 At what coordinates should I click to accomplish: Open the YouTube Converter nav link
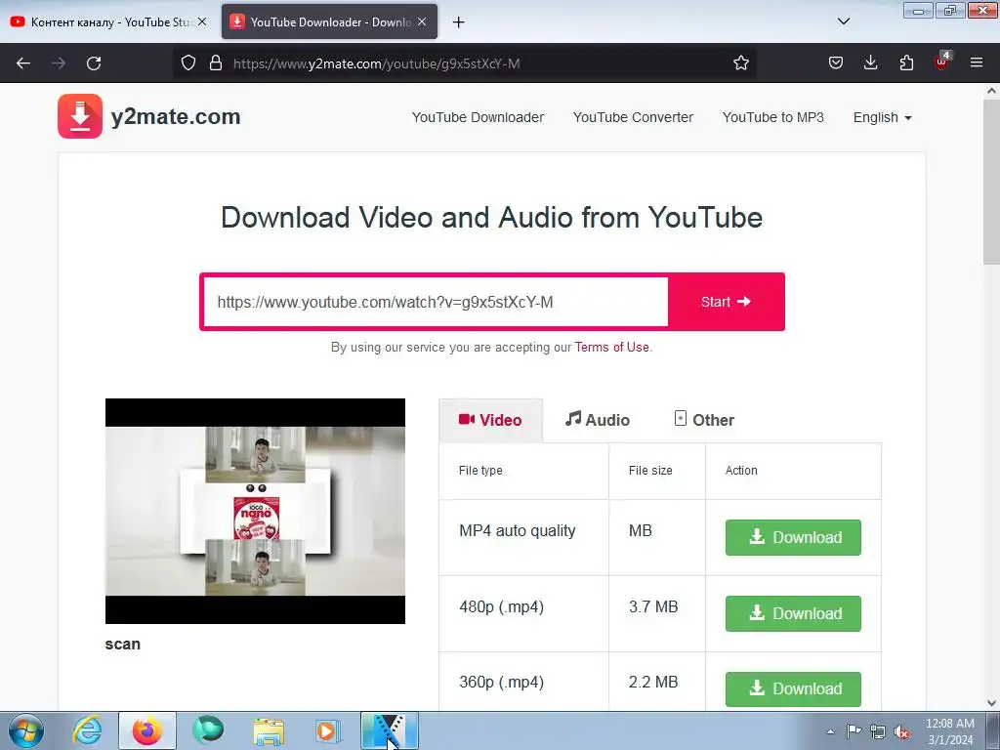point(633,117)
